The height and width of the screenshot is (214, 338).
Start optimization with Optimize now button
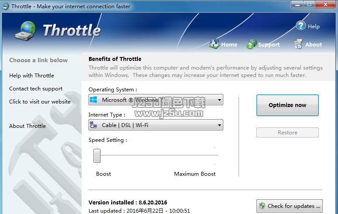click(x=287, y=105)
